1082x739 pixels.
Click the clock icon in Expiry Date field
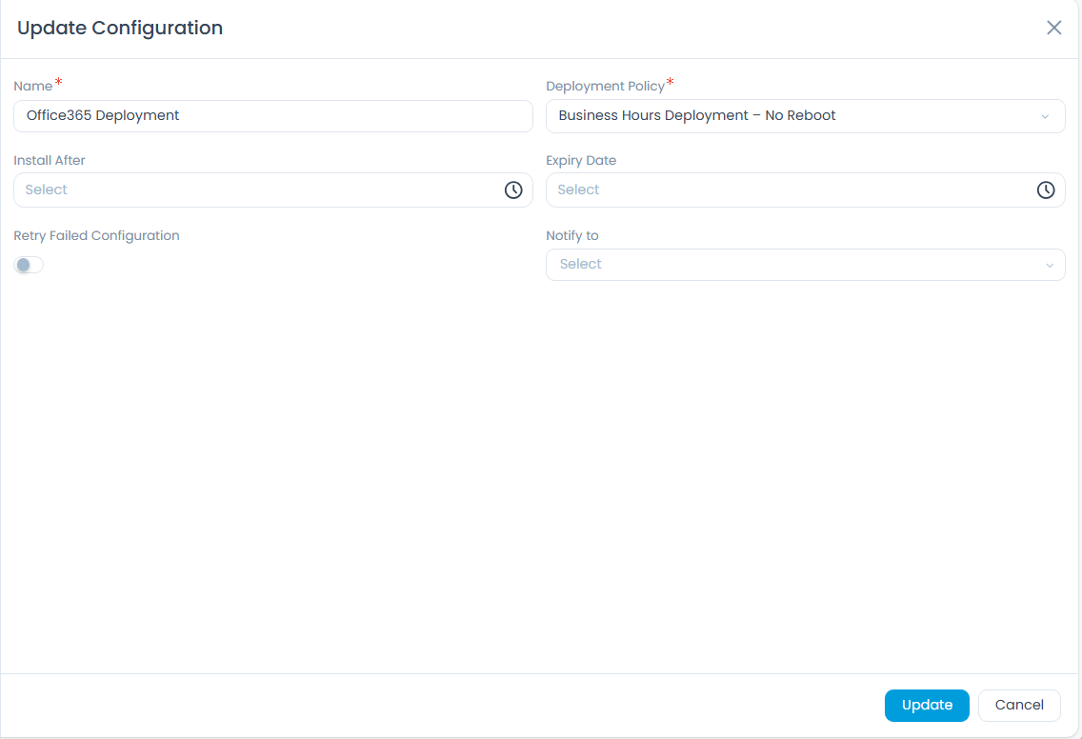coord(1046,190)
